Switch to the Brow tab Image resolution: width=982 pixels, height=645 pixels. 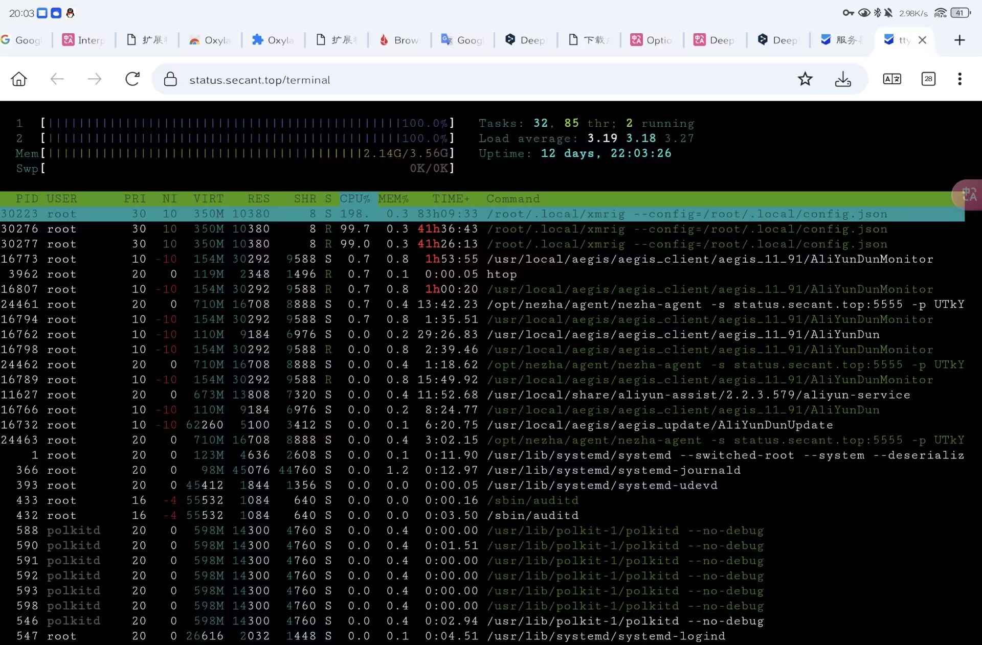click(x=399, y=40)
